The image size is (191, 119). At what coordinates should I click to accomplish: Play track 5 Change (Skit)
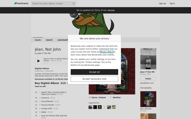(36, 109)
